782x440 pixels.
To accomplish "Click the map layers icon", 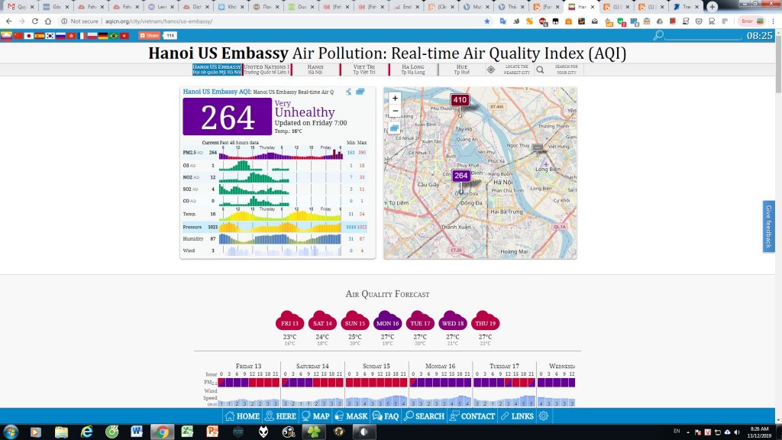I will [x=395, y=128].
